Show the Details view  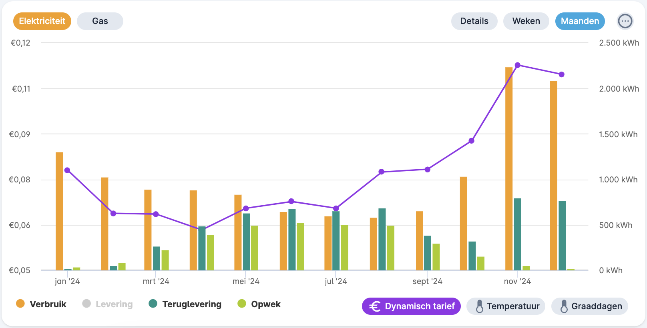[x=474, y=21]
